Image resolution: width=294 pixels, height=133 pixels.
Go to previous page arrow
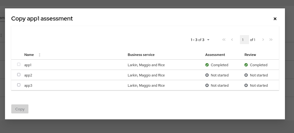232,40
